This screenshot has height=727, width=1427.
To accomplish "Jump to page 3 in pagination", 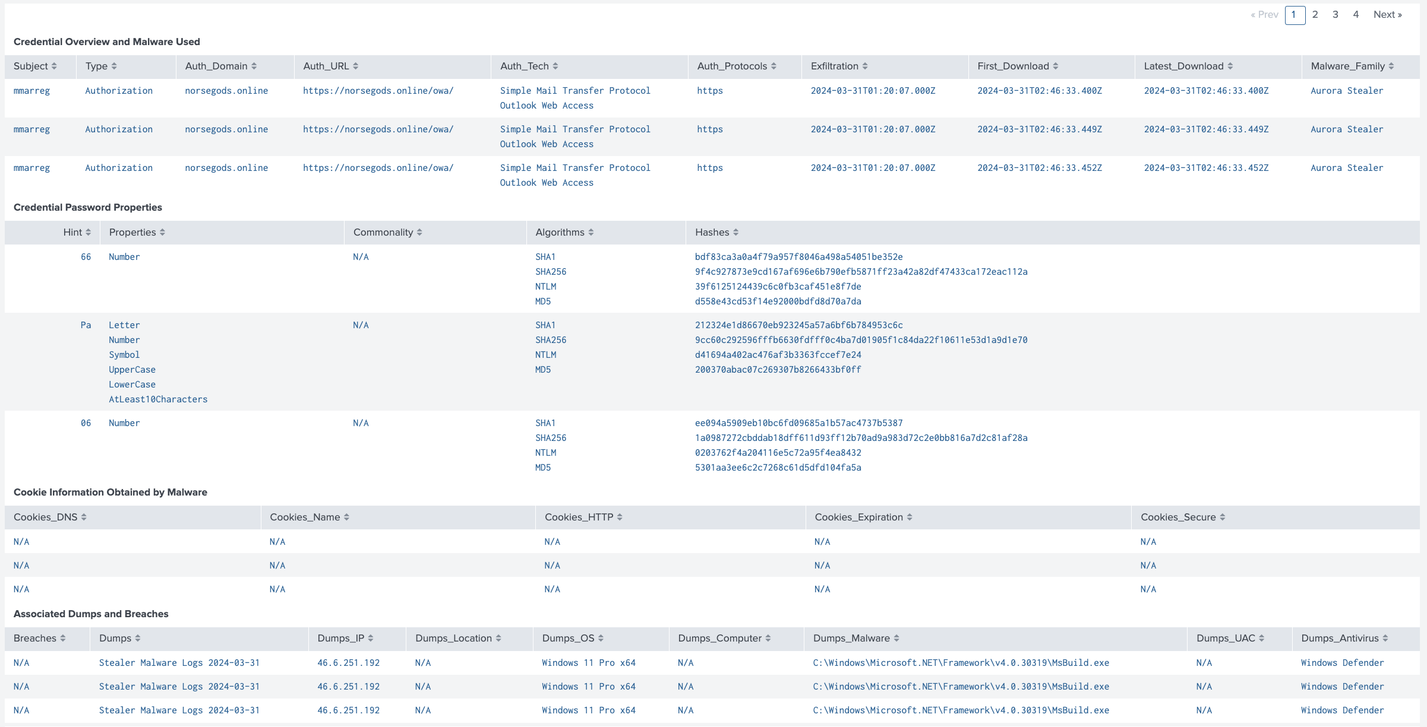I will click(1335, 15).
